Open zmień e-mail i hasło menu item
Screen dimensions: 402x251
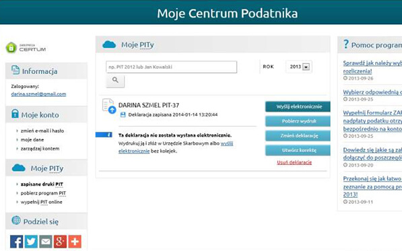pyautogui.click(x=42, y=131)
